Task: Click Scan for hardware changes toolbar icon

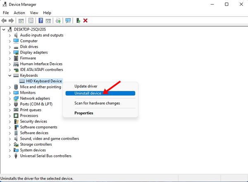Action: [67, 21]
